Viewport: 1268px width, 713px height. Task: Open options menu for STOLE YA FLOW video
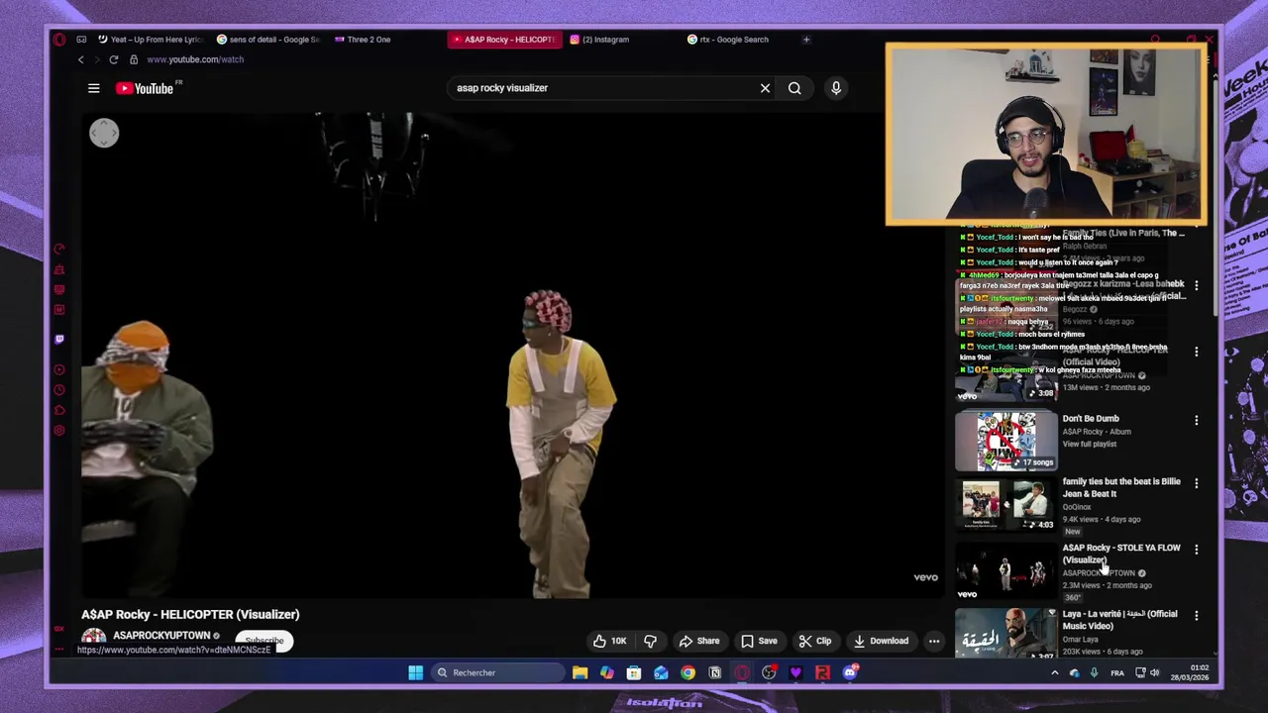click(x=1196, y=550)
